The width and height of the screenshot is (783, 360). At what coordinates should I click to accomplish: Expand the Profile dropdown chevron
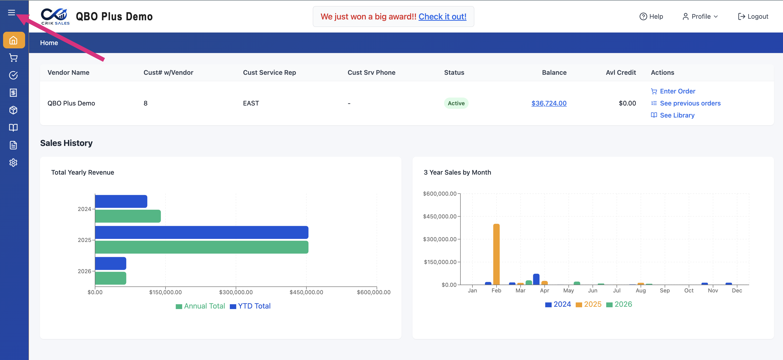click(x=716, y=16)
